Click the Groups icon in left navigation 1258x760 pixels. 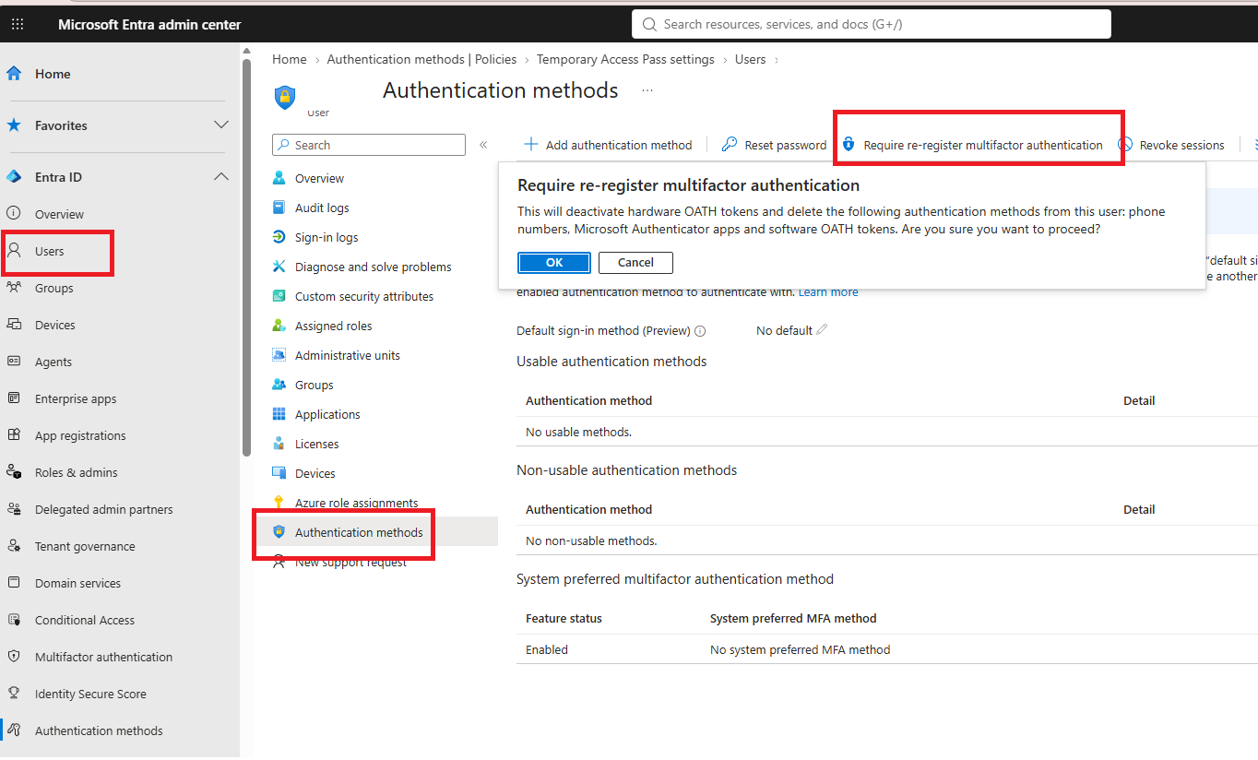point(14,288)
